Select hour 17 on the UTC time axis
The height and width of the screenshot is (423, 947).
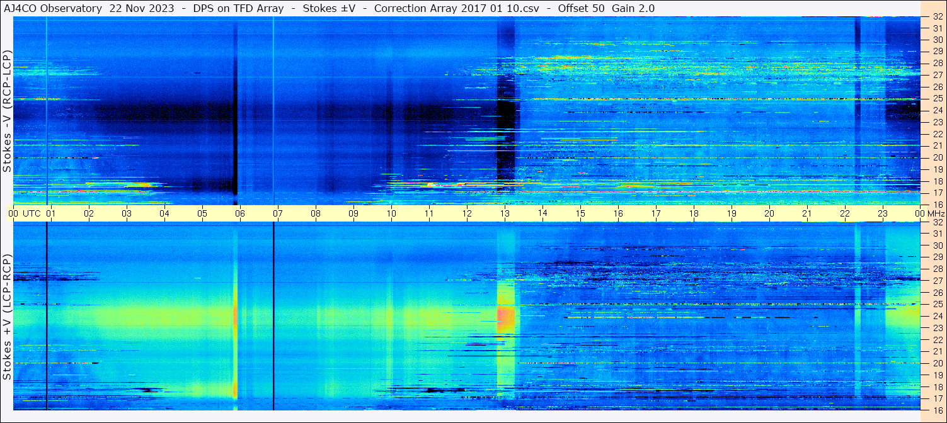click(x=656, y=213)
